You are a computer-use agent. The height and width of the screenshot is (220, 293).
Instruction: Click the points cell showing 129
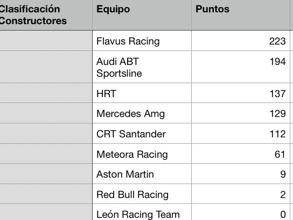coord(241,113)
